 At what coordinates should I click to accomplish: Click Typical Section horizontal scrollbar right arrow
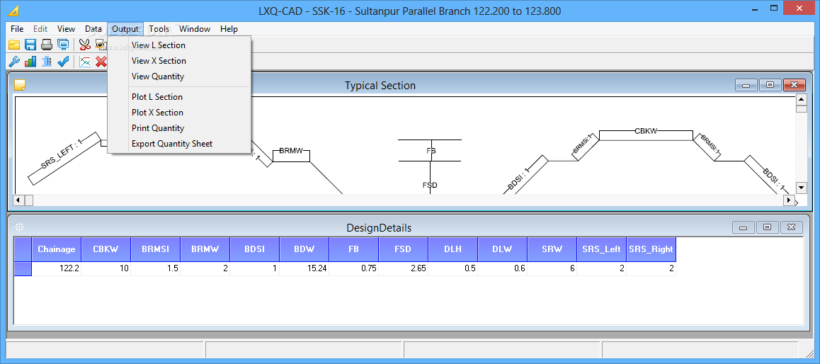click(788, 200)
